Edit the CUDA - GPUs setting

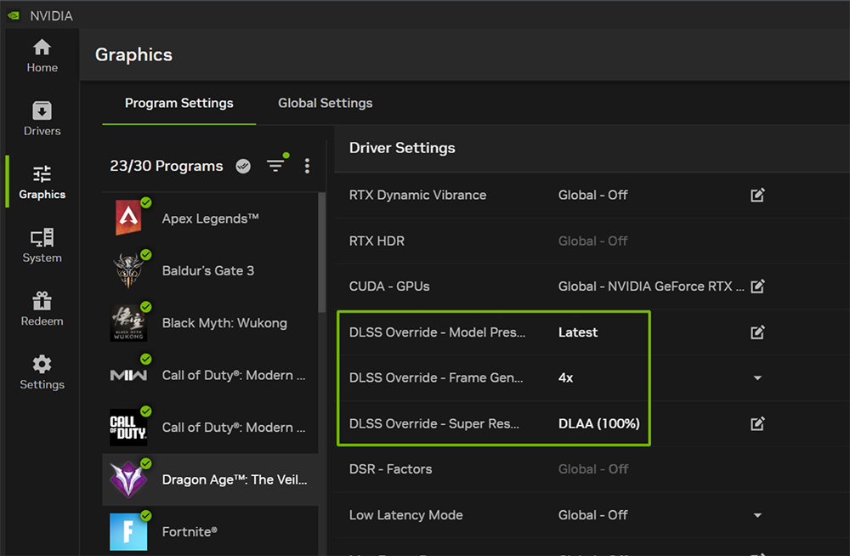(x=757, y=287)
